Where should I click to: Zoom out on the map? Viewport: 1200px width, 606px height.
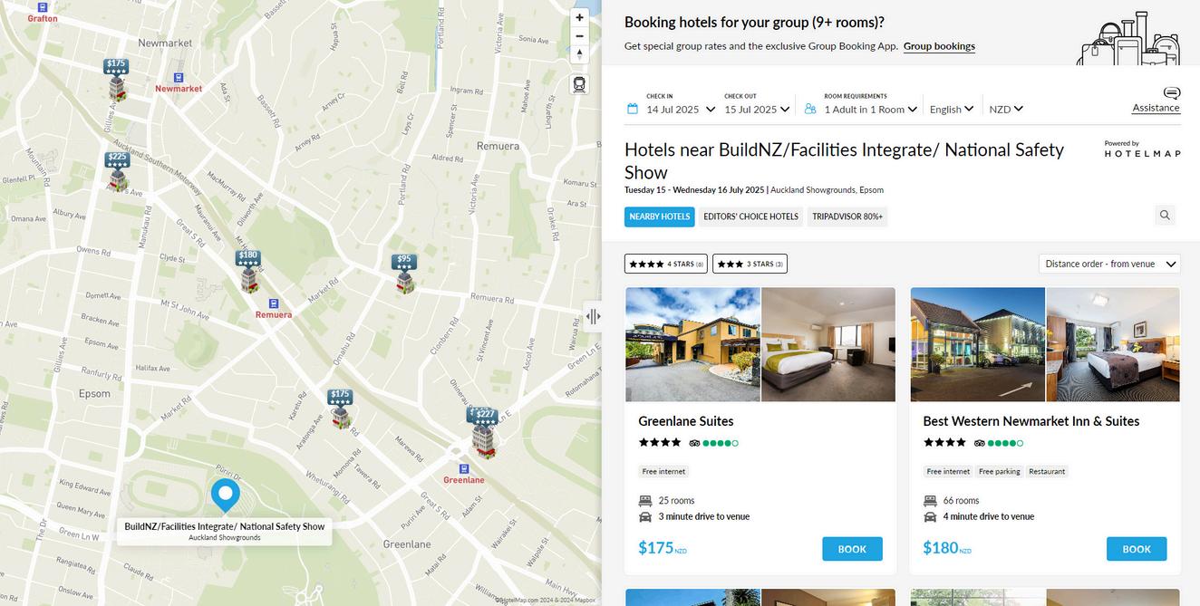point(579,36)
